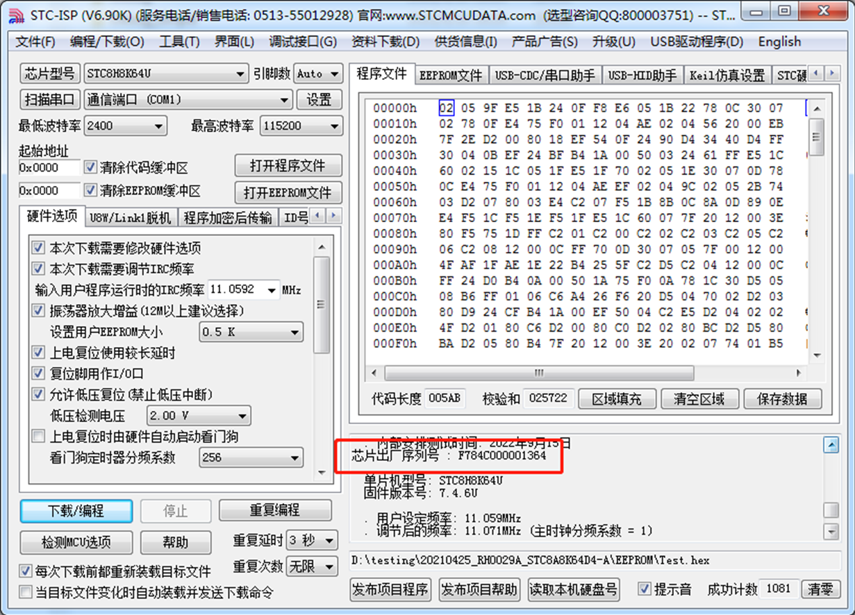
Task: Switch to U8W/Link1脱机 tab
Action: click(x=131, y=217)
